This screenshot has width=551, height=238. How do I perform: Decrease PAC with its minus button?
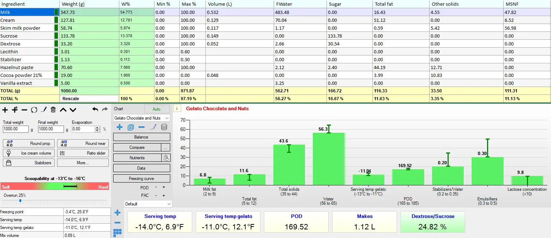pos(156,195)
